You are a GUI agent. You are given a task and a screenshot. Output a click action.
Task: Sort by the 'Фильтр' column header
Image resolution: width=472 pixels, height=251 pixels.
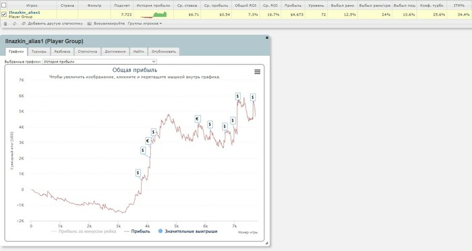click(94, 5)
